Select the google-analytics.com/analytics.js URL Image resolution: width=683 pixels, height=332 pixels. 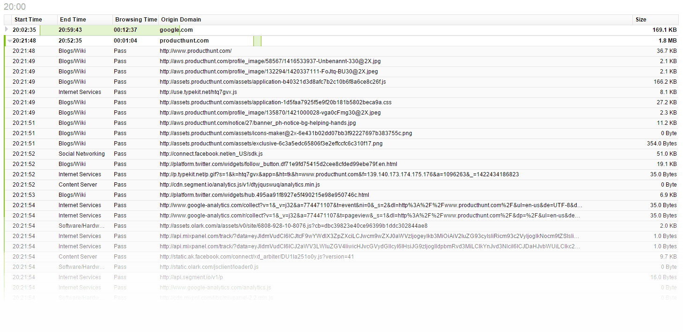[215, 288]
